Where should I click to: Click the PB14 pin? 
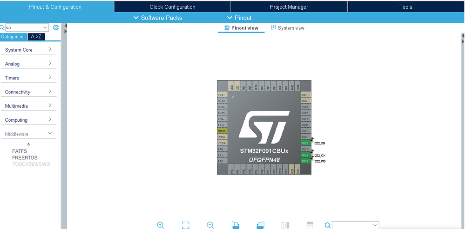306,149
